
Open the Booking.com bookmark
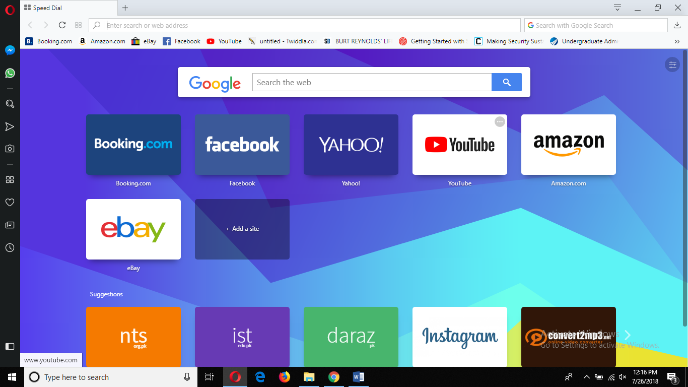point(48,41)
